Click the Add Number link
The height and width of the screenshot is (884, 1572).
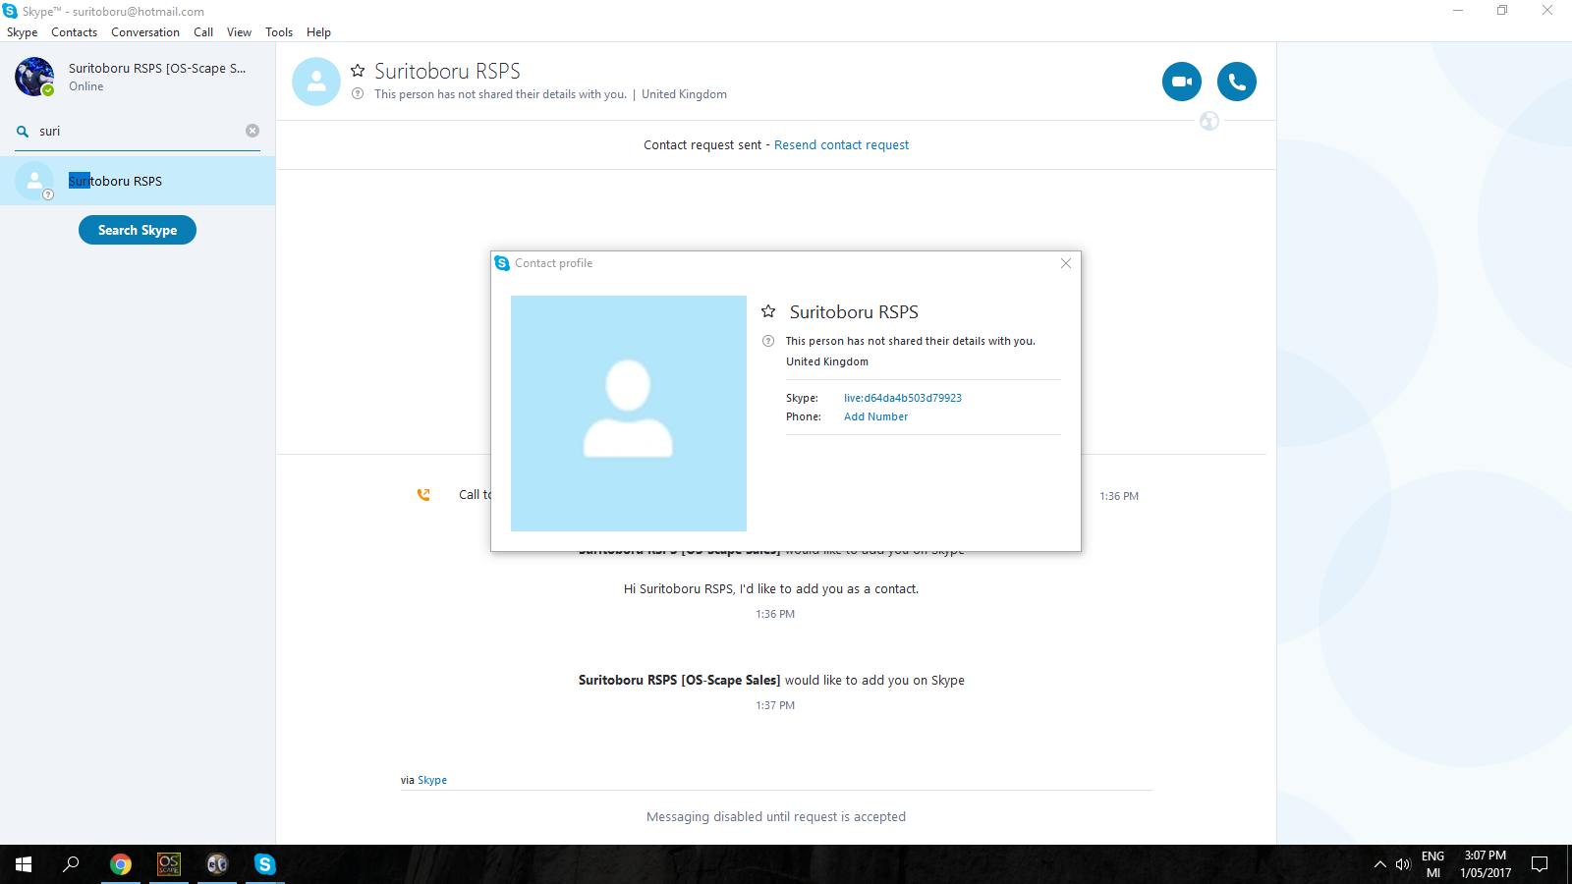coord(875,416)
